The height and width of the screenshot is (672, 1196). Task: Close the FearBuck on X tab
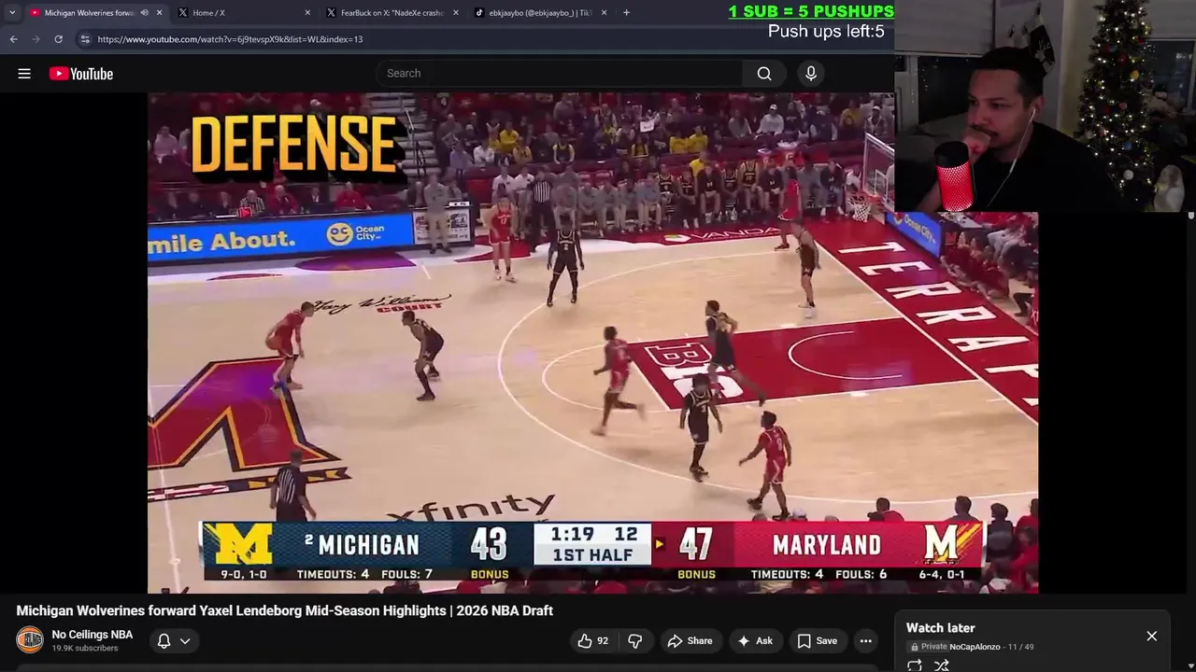coord(456,13)
